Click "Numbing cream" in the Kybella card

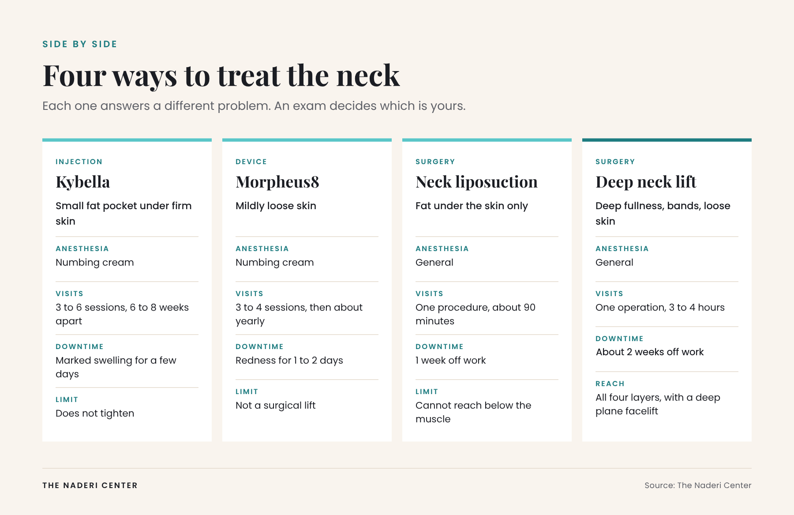[x=95, y=263]
